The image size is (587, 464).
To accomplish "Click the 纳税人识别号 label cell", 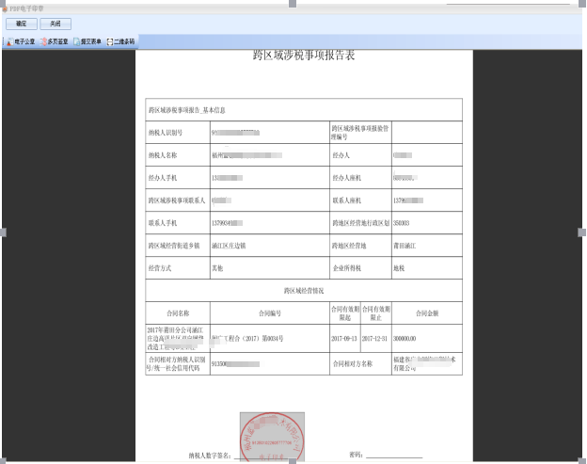I will 178,133.
